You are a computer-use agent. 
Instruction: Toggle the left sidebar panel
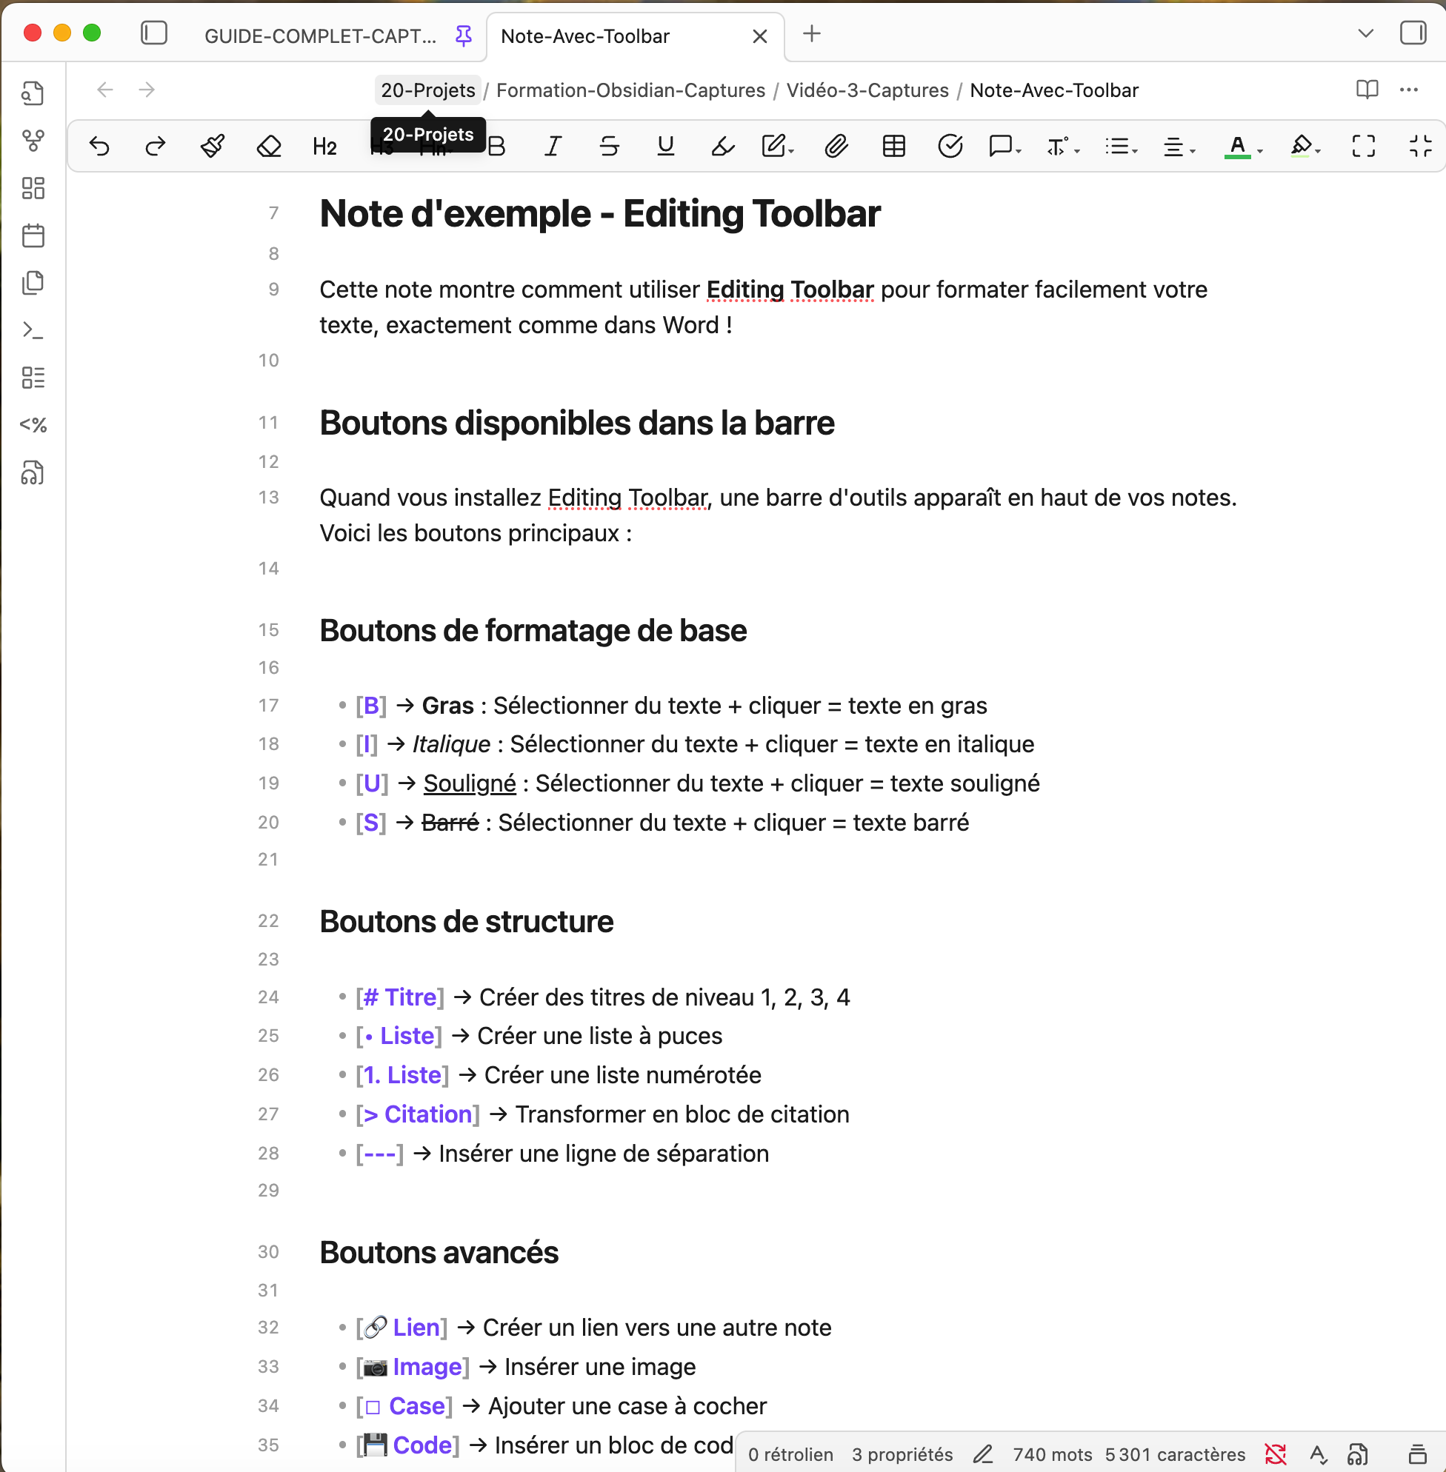click(x=154, y=33)
